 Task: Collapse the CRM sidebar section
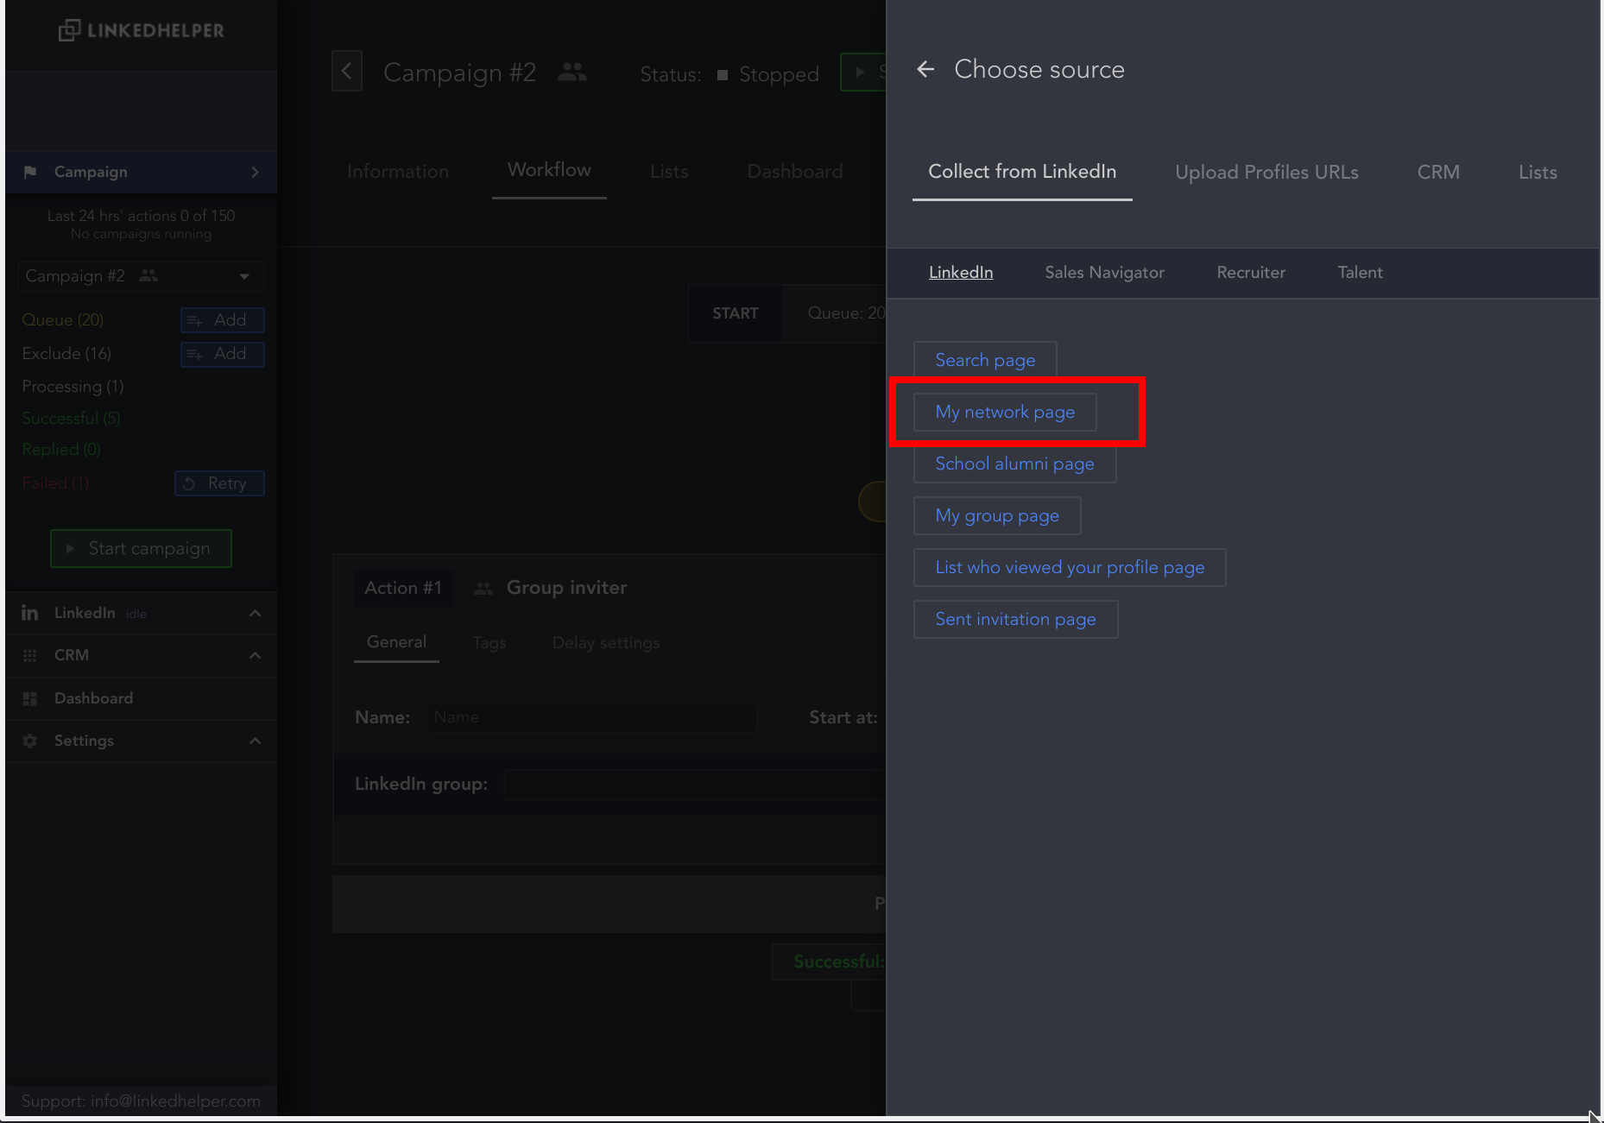click(255, 655)
